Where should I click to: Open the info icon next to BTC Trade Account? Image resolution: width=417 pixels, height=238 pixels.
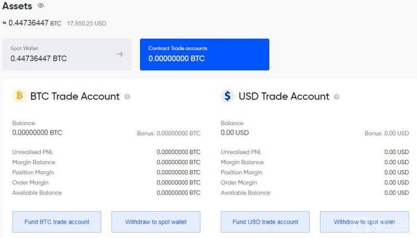[x=127, y=96]
